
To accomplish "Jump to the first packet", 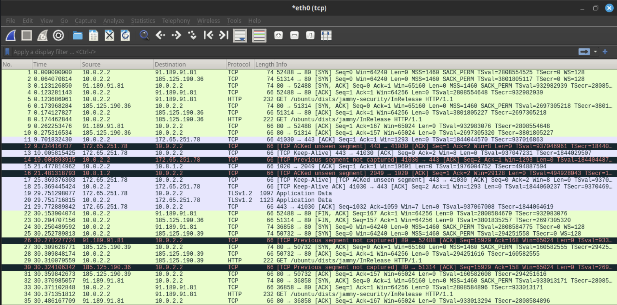I will point(209,35).
